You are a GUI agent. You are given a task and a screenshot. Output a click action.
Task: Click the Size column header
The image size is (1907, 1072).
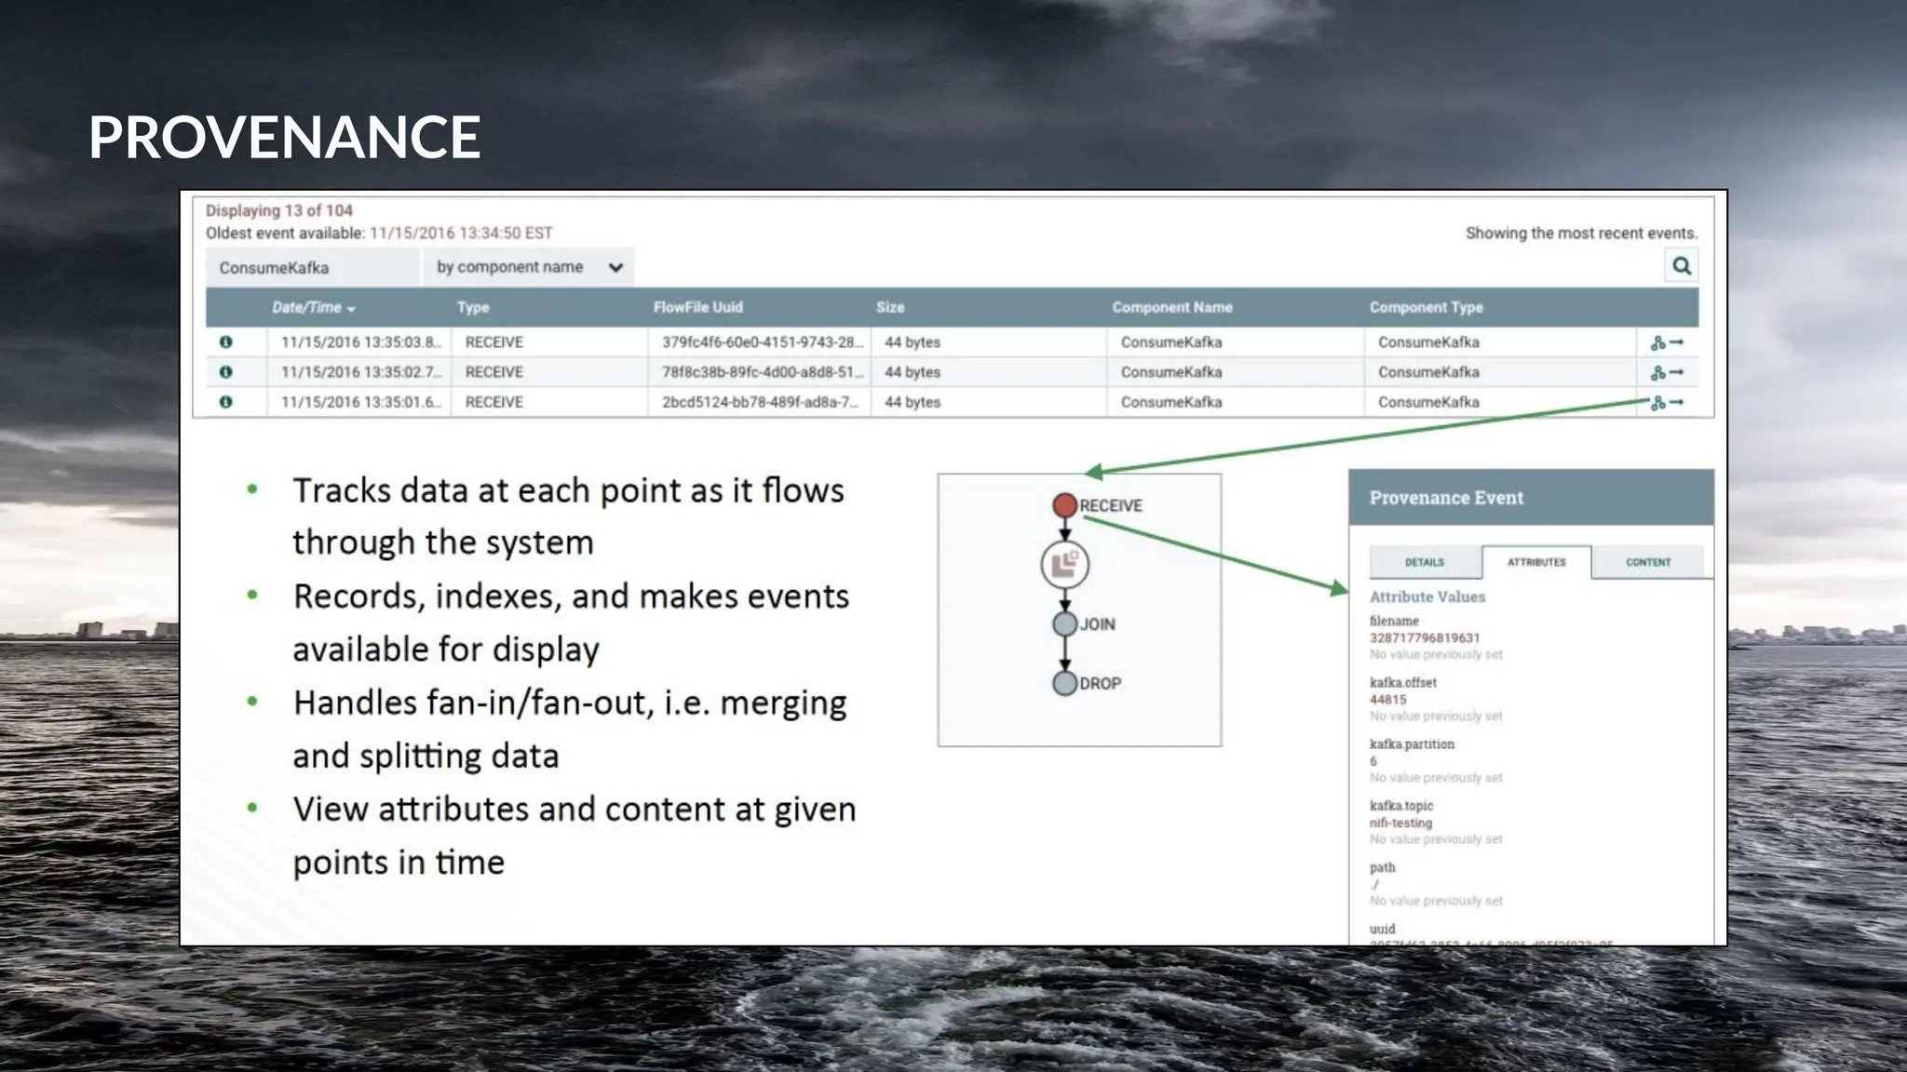pyautogui.click(x=890, y=307)
